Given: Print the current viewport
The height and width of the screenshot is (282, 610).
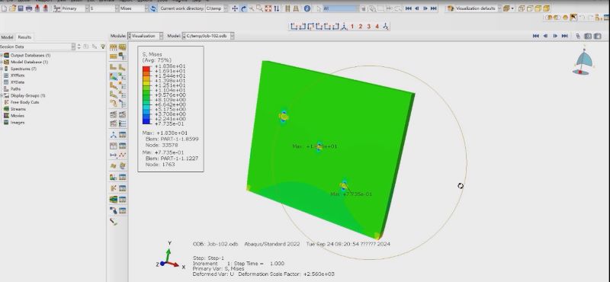Looking at the screenshot, I should pyautogui.click(x=29, y=8).
